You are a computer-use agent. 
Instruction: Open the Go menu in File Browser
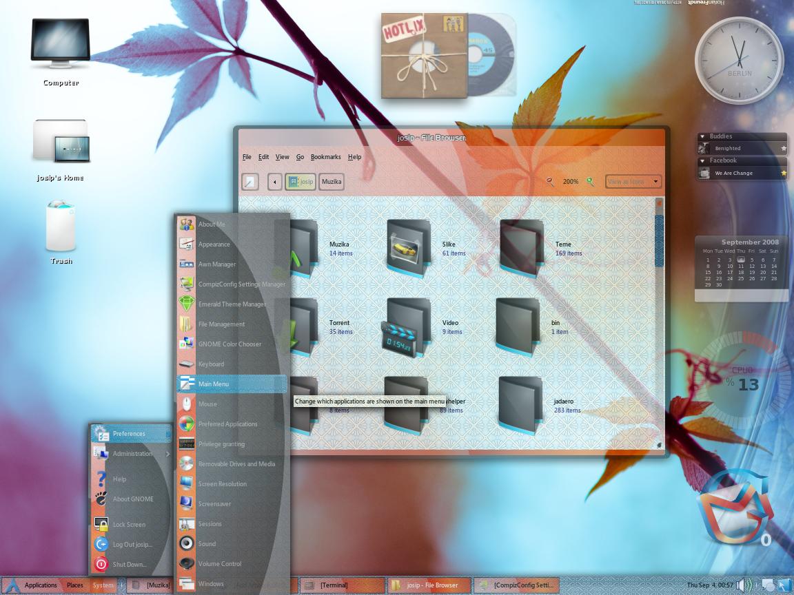click(300, 157)
